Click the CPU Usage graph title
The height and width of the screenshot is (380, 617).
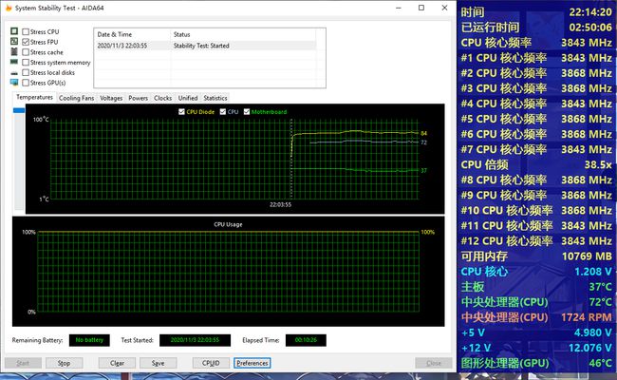228,224
